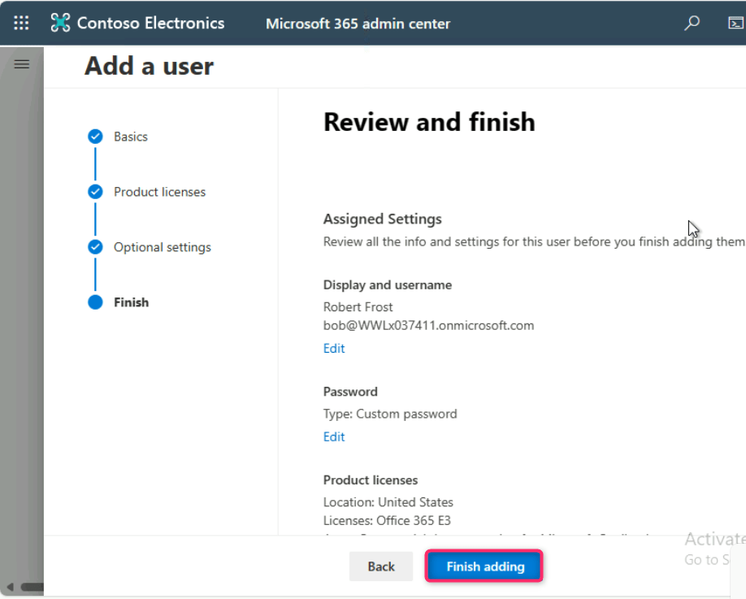Viewport: 746px width, 599px height.
Task: Open the app launcher waffle icon
Action: pyautogui.click(x=22, y=23)
